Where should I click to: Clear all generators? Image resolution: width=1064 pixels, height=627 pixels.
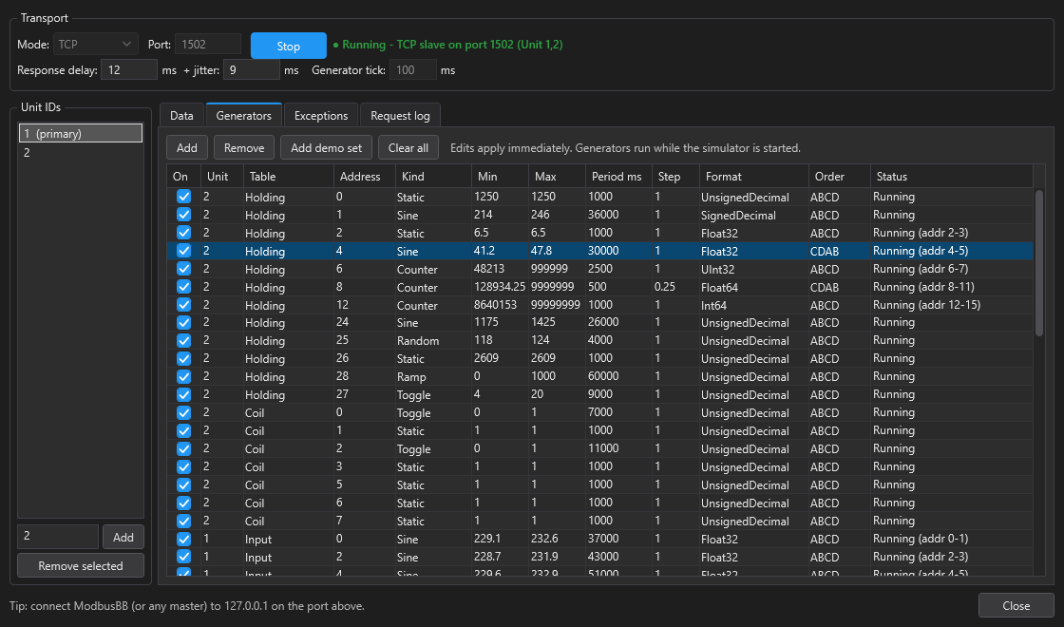[408, 147]
